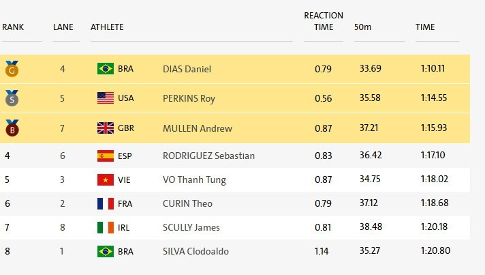Click the Great Britain flag icon
Screen dimensions: 485x275
coord(106,128)
